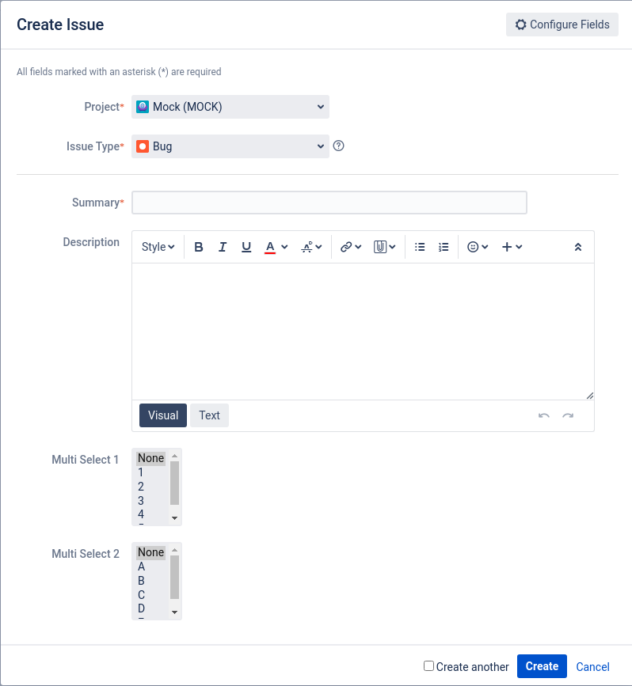The height and width of the screenshot is (686, 632).
Task: Click the Cancel link
Action: (592, 667)
